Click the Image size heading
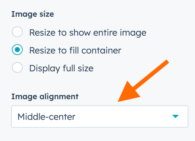195x141 pixels. [x=33, y=14]
